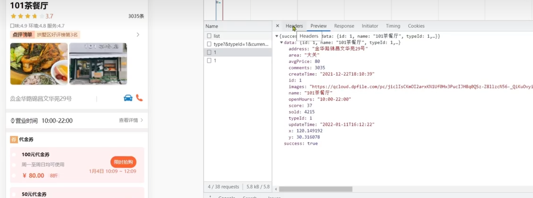This screenshot has width=533, height=198.
Task: Click the star rating icons under 101茶餐厅
Action: 27,16
